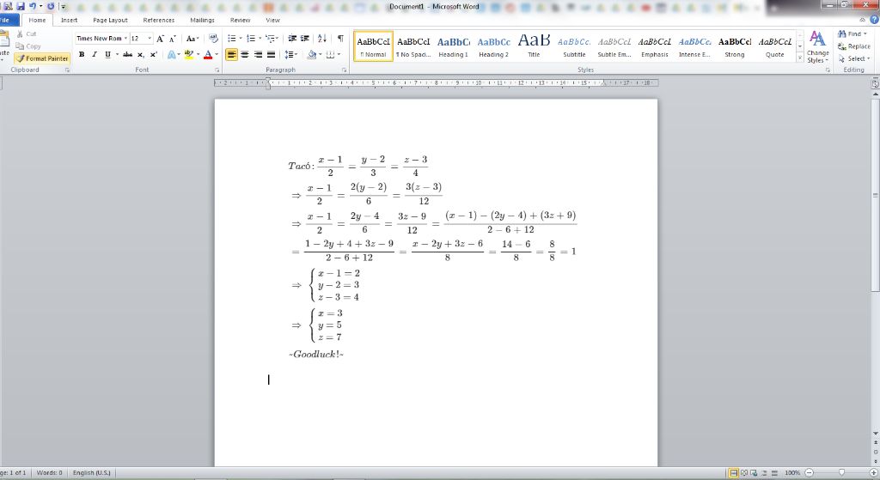880x480 pixels.
Task: Open the Change Styles menu
Action: coord(818,47)
